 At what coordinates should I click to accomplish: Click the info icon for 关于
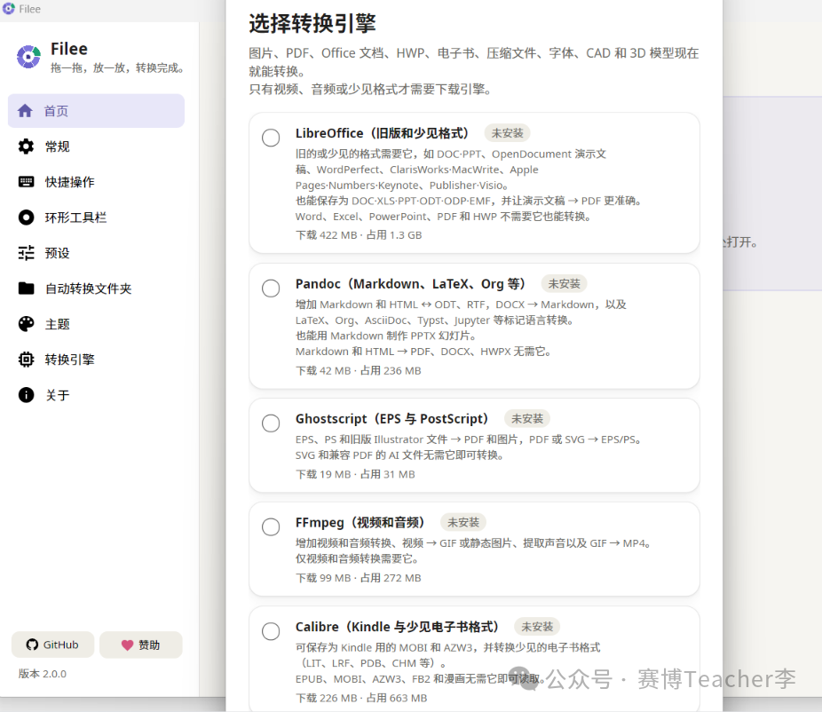coord(26,395)
